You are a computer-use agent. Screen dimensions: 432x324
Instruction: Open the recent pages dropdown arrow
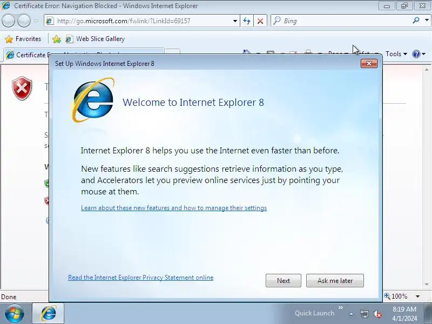click(x=36, y=21)
